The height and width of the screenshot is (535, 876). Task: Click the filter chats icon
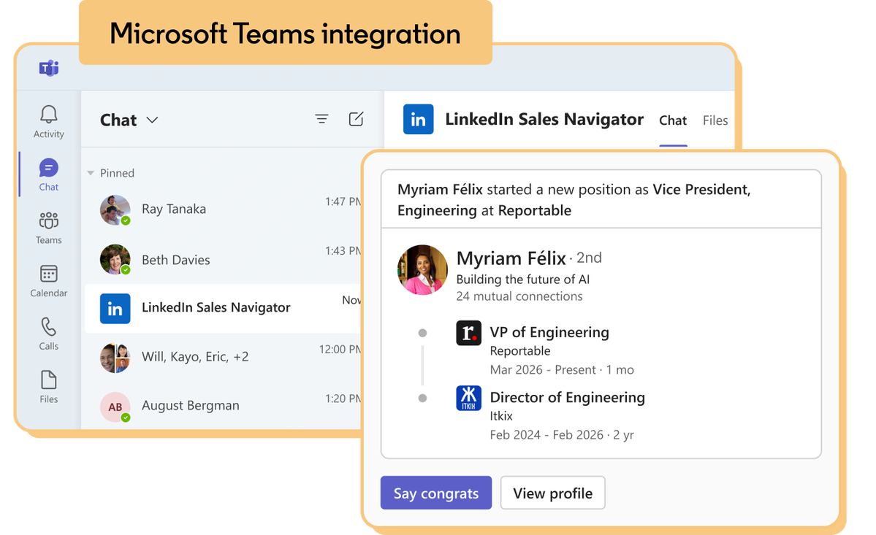(x=321, y=119)
